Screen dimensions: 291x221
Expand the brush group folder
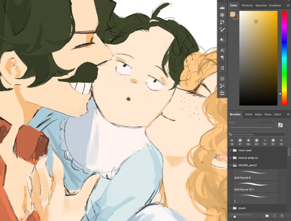230,208
